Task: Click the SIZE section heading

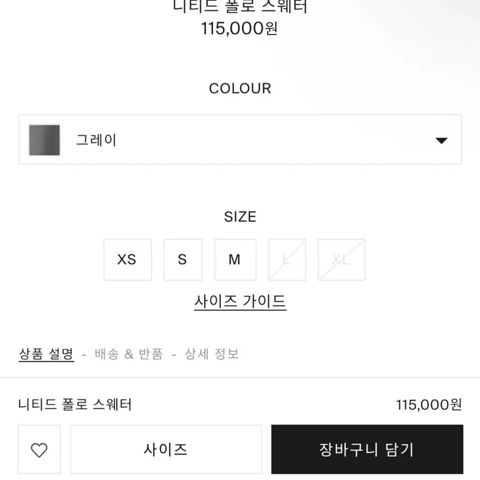Action: 240,217
